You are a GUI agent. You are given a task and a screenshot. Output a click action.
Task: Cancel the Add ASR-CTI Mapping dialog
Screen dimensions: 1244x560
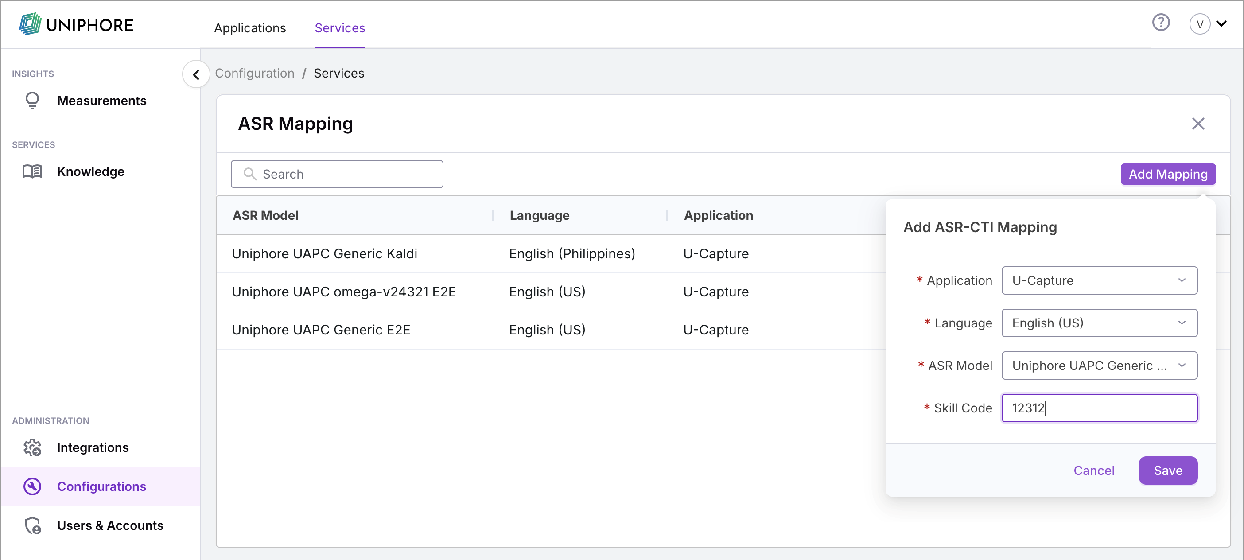click(x=1094, y=470)
